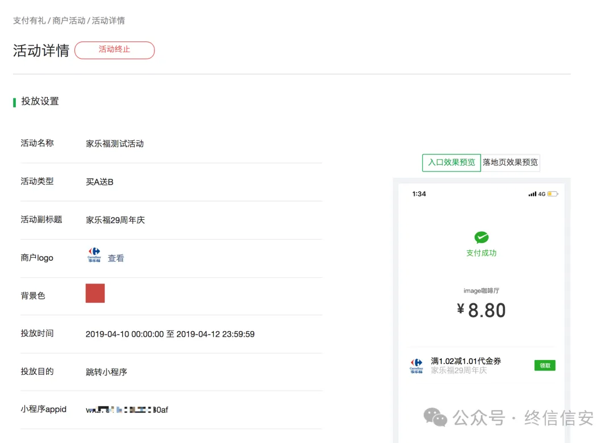Click the Carrefour icon on the coupon preview
The width and height of the screenshot is (614, 443).
[417, 365]
